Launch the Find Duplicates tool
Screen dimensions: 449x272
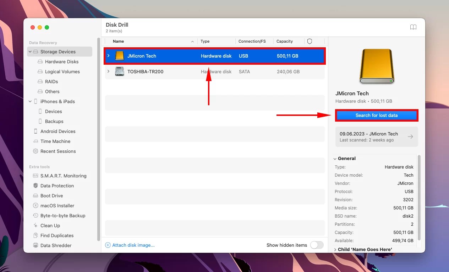[x=57, y=235]
